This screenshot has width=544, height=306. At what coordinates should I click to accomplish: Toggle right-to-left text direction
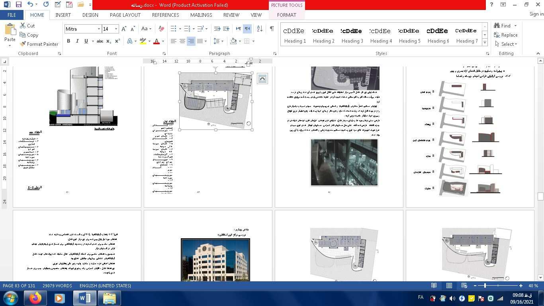pyautogui.click(x=247, y=29)
